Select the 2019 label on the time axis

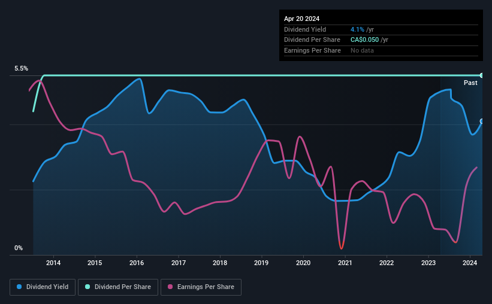[261, 263]
